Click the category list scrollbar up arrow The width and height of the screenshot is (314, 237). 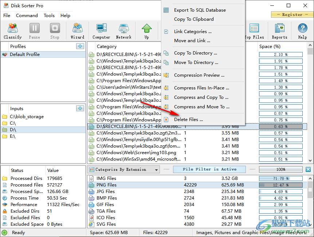(310, 178)
